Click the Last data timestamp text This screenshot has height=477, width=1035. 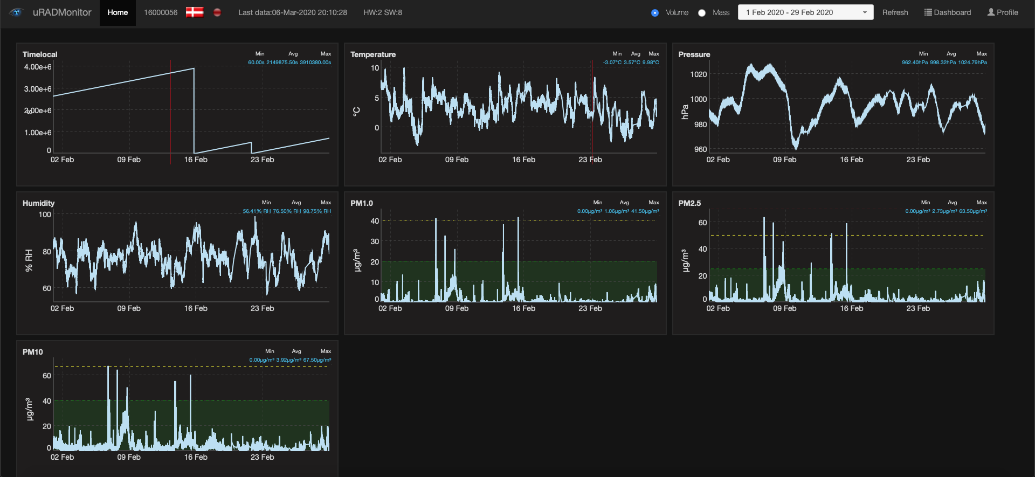click(293, 12)
